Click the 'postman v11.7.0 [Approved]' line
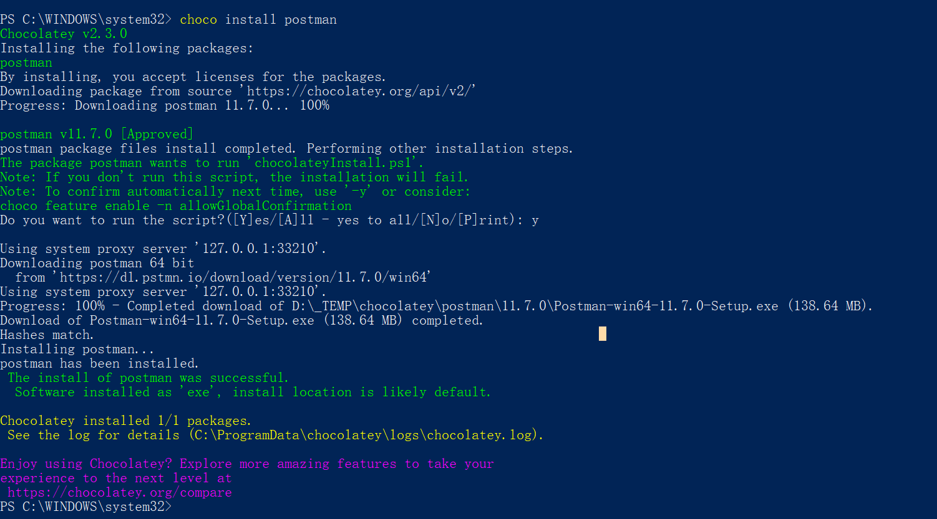This screenshot has height=519, width=937. pos(97,134)
